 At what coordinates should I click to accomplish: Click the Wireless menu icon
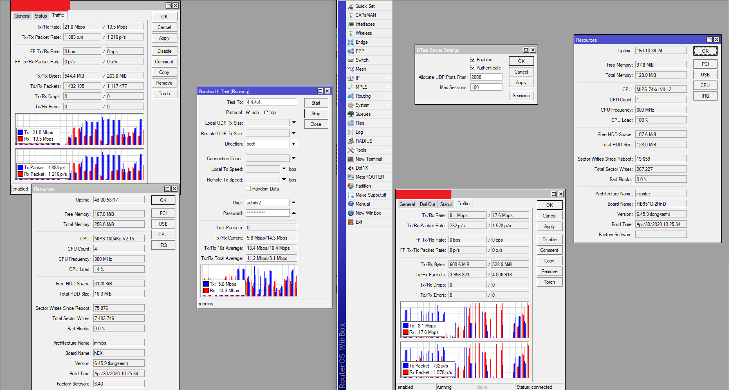350,33
